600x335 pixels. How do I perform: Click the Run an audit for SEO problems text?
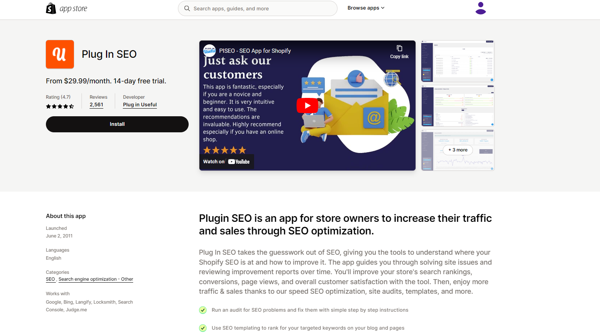click(x=310, y=310)
